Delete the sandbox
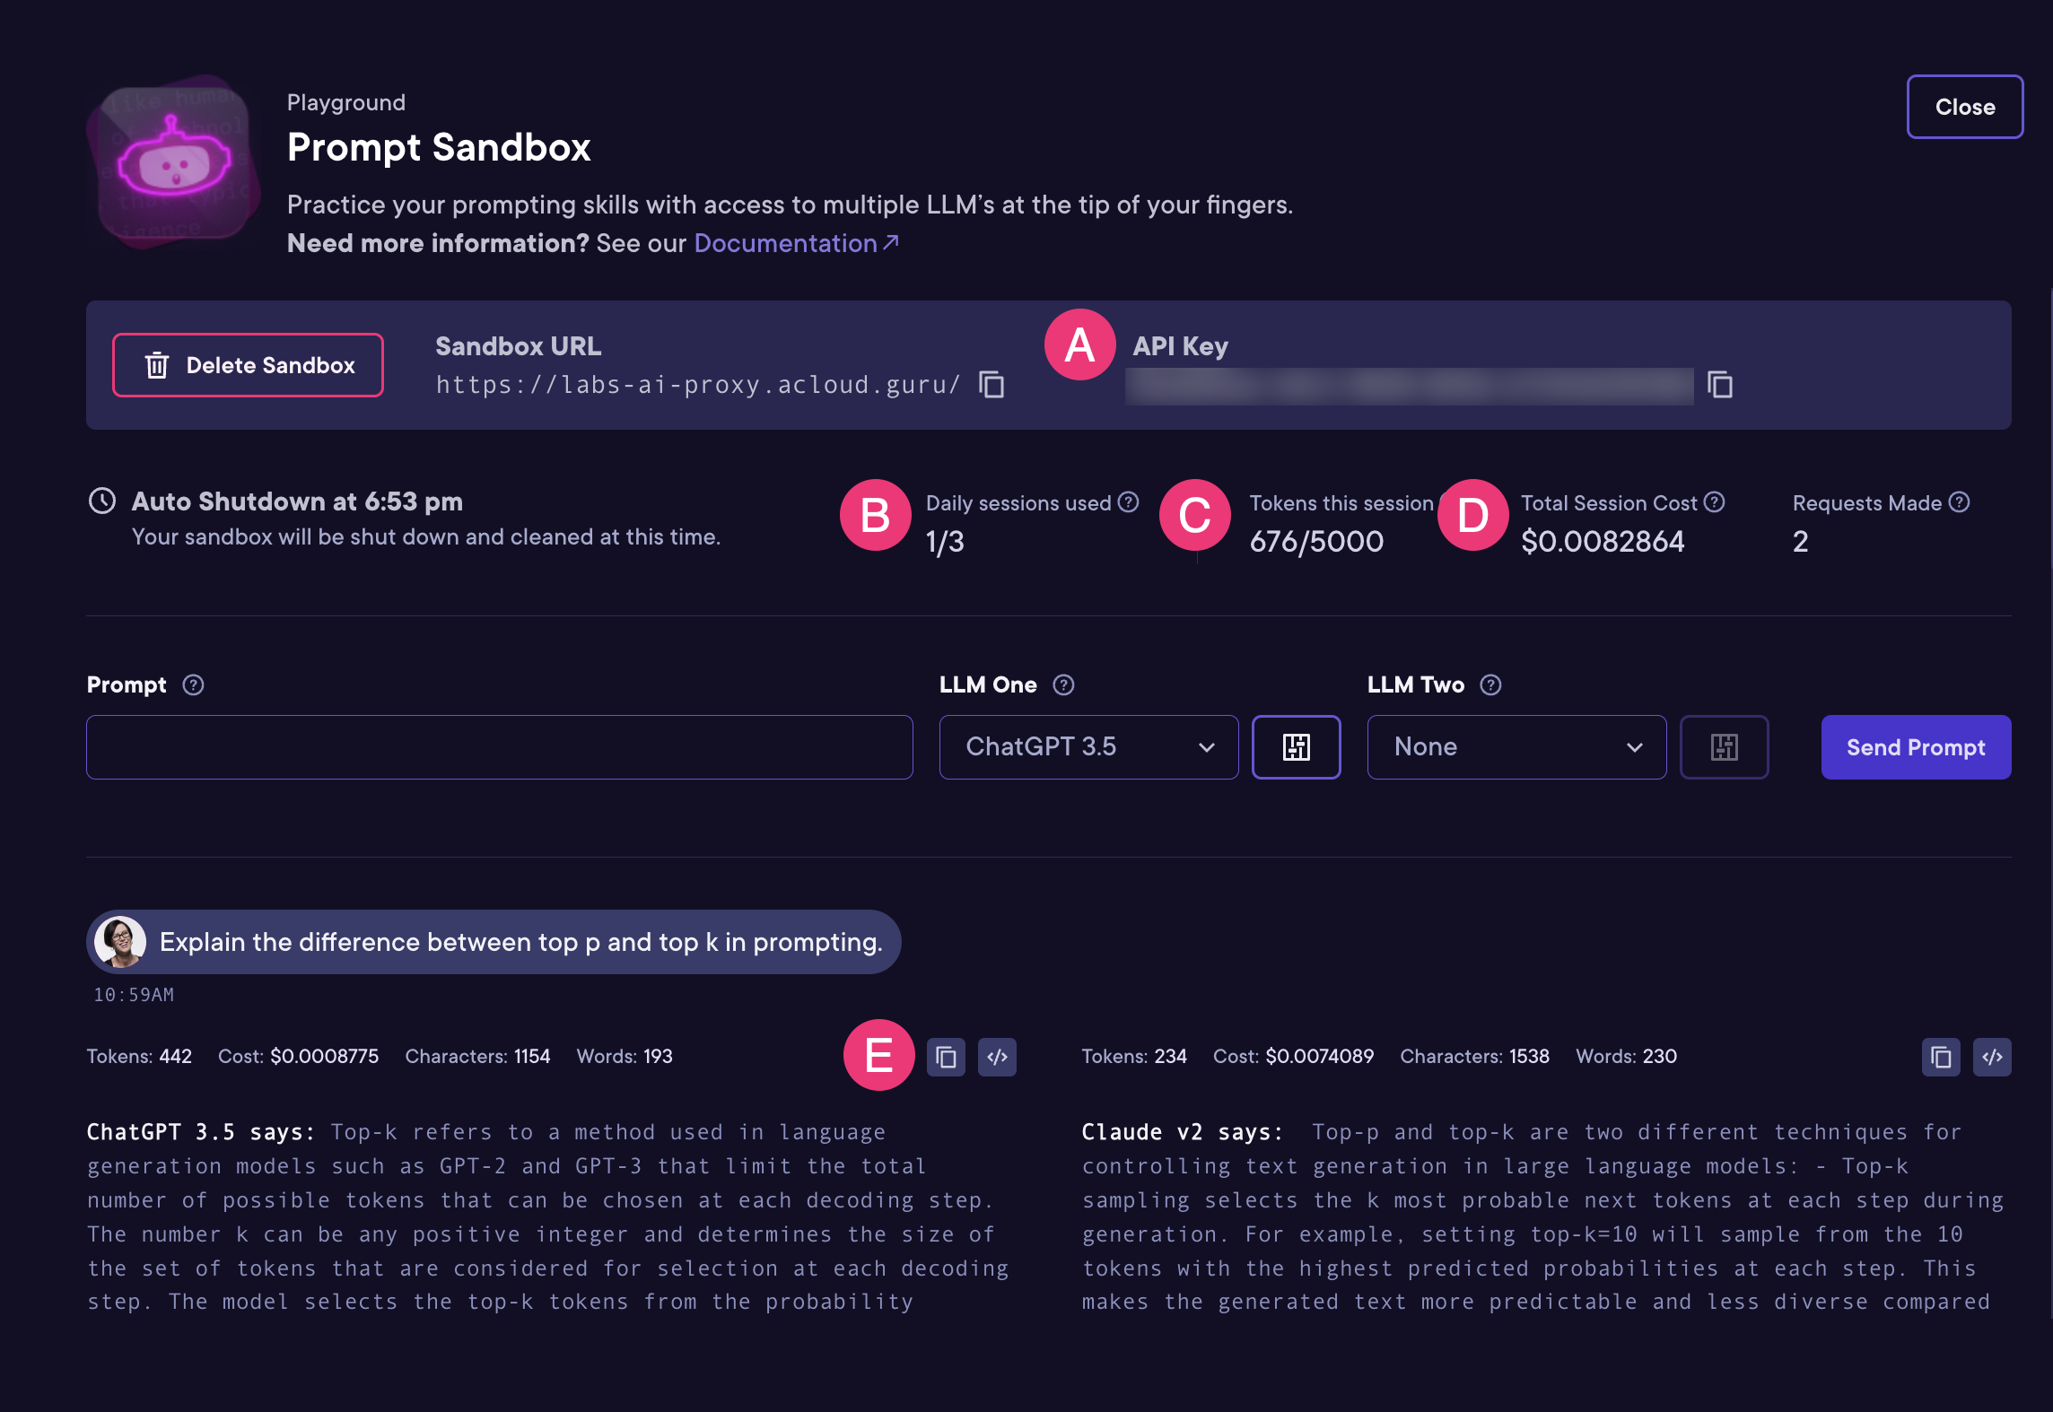2053x1412 pixels. point(248,364)
